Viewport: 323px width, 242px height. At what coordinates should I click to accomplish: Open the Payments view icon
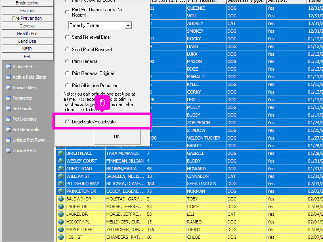tap(8, 98)
